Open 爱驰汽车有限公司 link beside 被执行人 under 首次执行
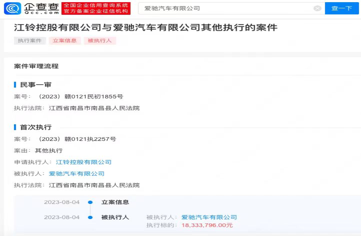 pos(77,174)
